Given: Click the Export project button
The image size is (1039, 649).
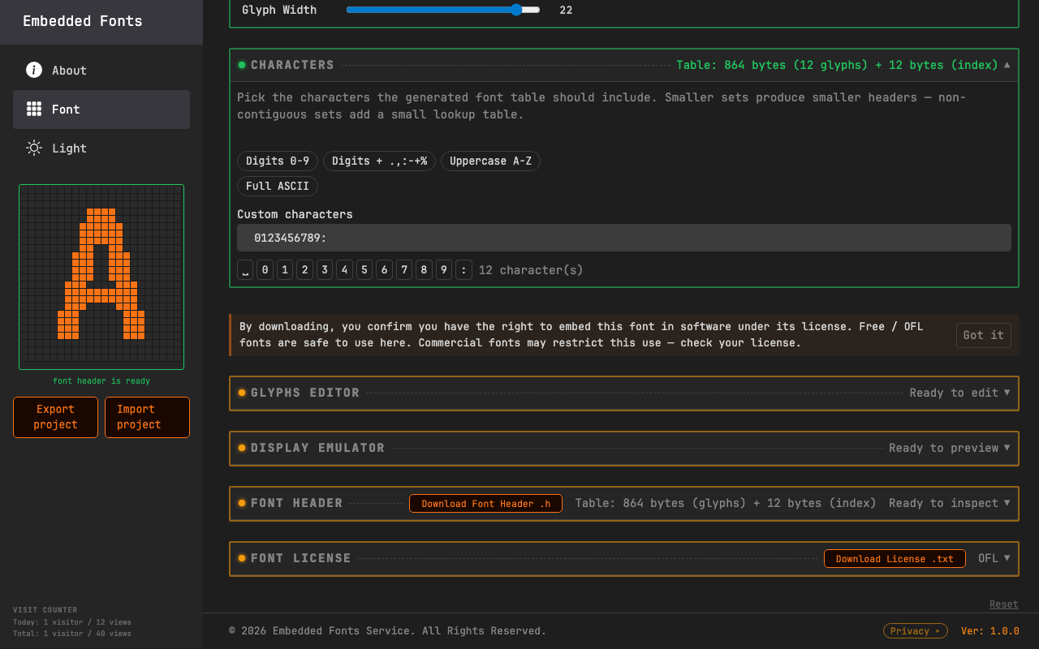Looking at the screenshot, I should click(55, 417).
